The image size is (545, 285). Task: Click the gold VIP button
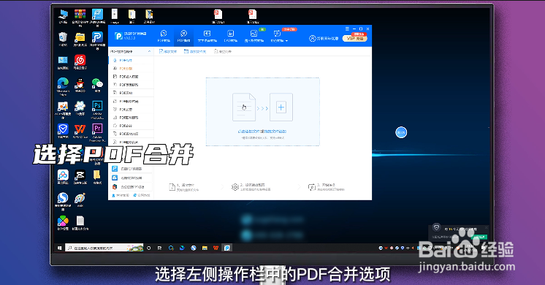355,38
